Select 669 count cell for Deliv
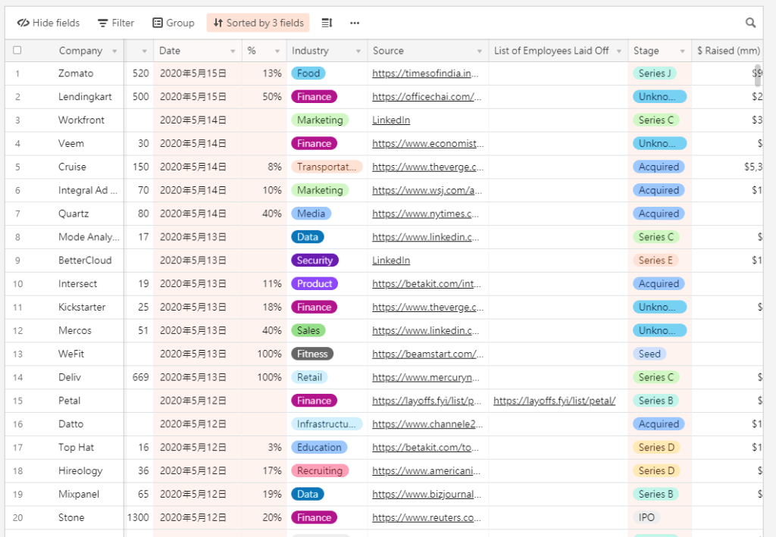The height and width of the screenshot is (537, 776). tap(140, 377)
